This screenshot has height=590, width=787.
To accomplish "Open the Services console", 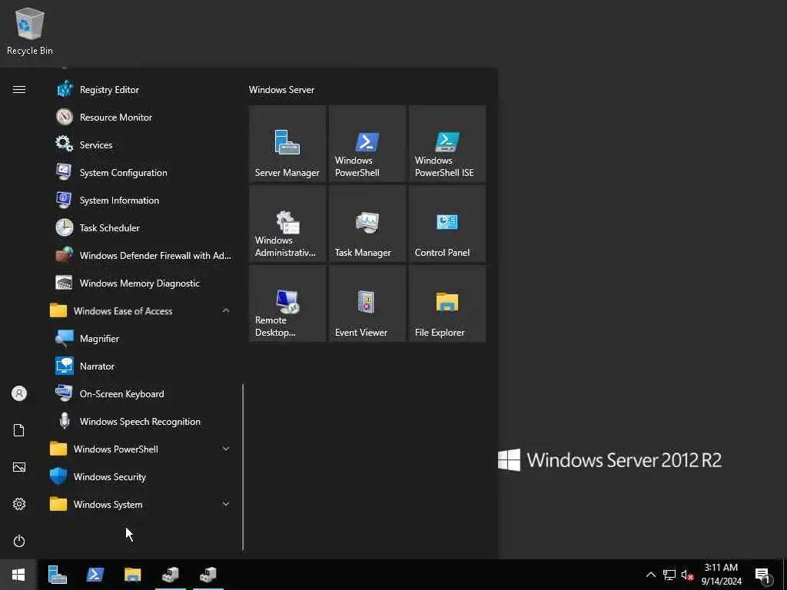I will tap(141, 145).
